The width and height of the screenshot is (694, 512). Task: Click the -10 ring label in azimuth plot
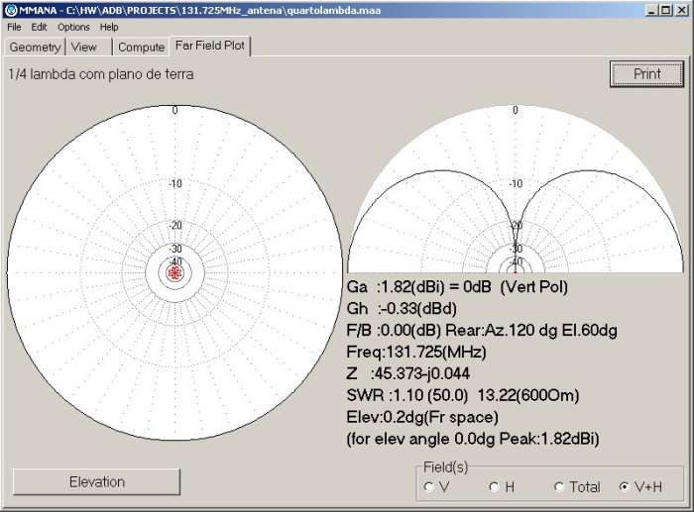(175, 183)
